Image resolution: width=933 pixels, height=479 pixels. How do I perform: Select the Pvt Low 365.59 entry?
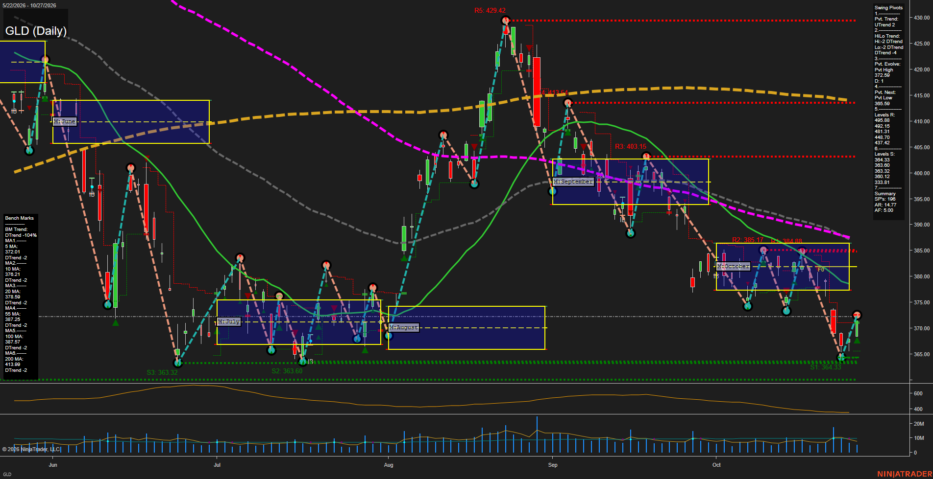(884, 101)
